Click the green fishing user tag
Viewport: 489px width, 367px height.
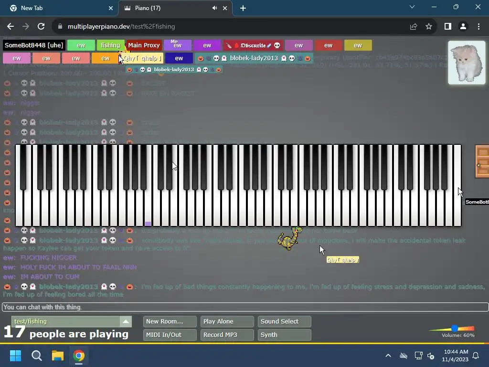coord(110,45)
